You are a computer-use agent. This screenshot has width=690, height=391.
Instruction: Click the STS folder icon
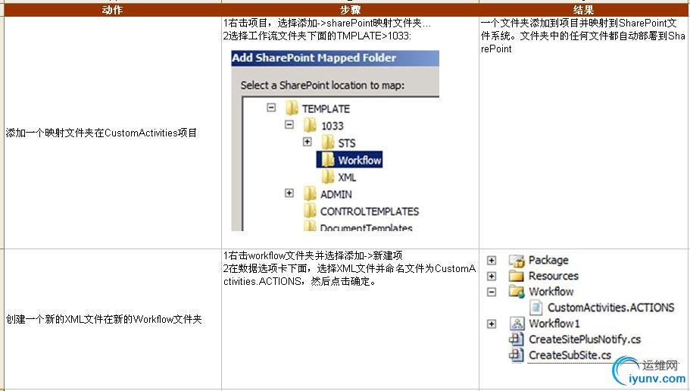327,142
